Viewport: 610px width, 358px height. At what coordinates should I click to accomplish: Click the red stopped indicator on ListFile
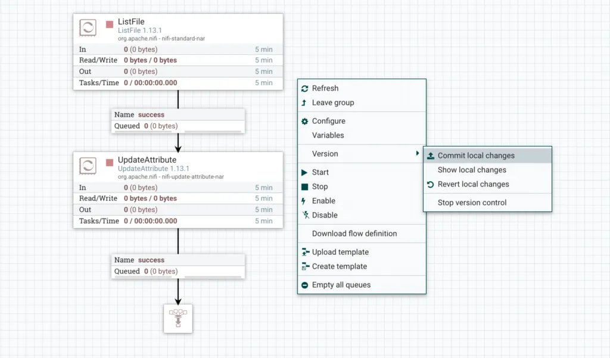pyautogui.click(x=110, y=24)
